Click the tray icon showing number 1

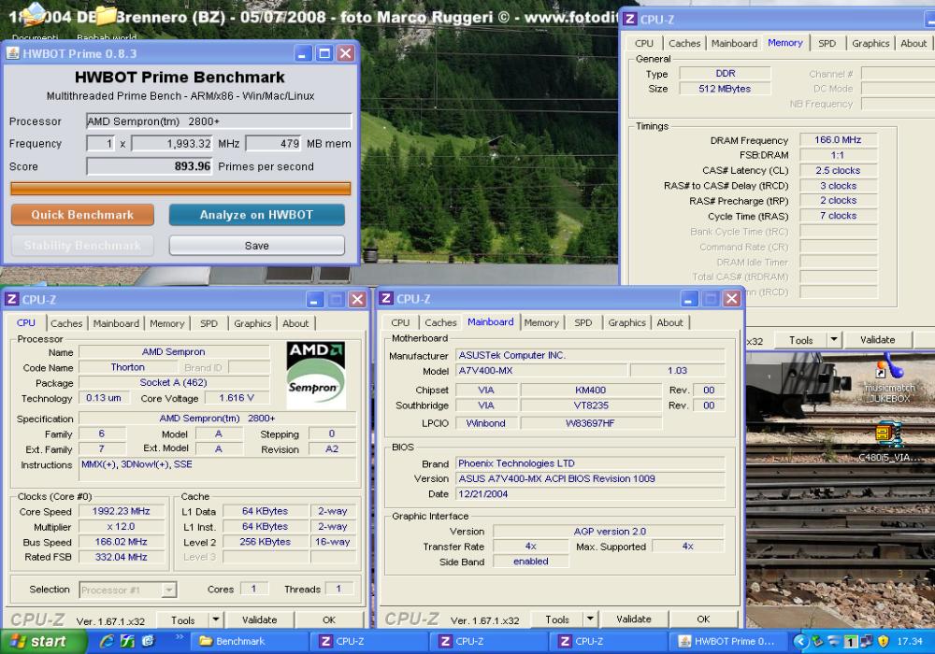(850, 642)
